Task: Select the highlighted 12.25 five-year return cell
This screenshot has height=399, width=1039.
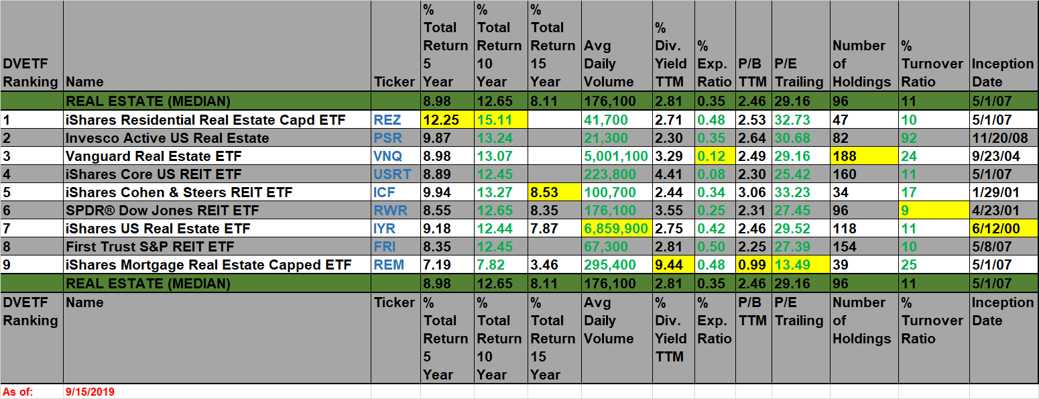Action: point(447,120)
